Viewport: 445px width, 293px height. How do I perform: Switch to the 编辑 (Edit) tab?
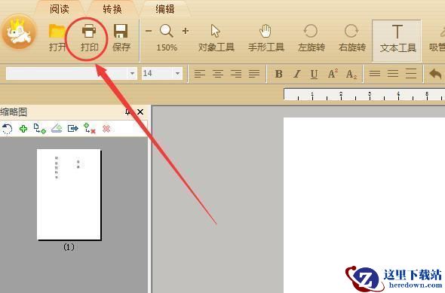coord(165,9)
